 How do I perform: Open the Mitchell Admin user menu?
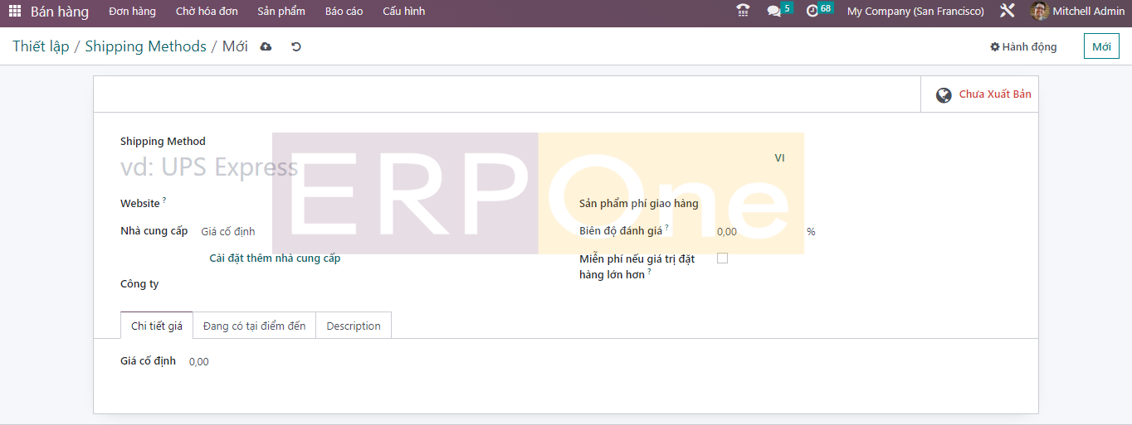tap(1077, 12)
